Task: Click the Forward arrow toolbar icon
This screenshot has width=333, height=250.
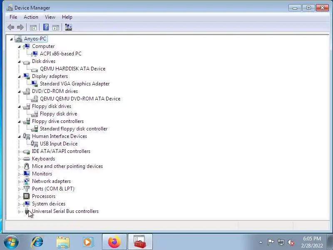Action: (x=20, y=27)
